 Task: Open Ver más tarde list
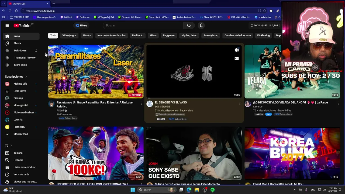click(21, 175)
